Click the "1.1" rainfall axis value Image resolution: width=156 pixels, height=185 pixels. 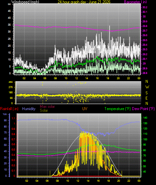click(x=13, y=118)
